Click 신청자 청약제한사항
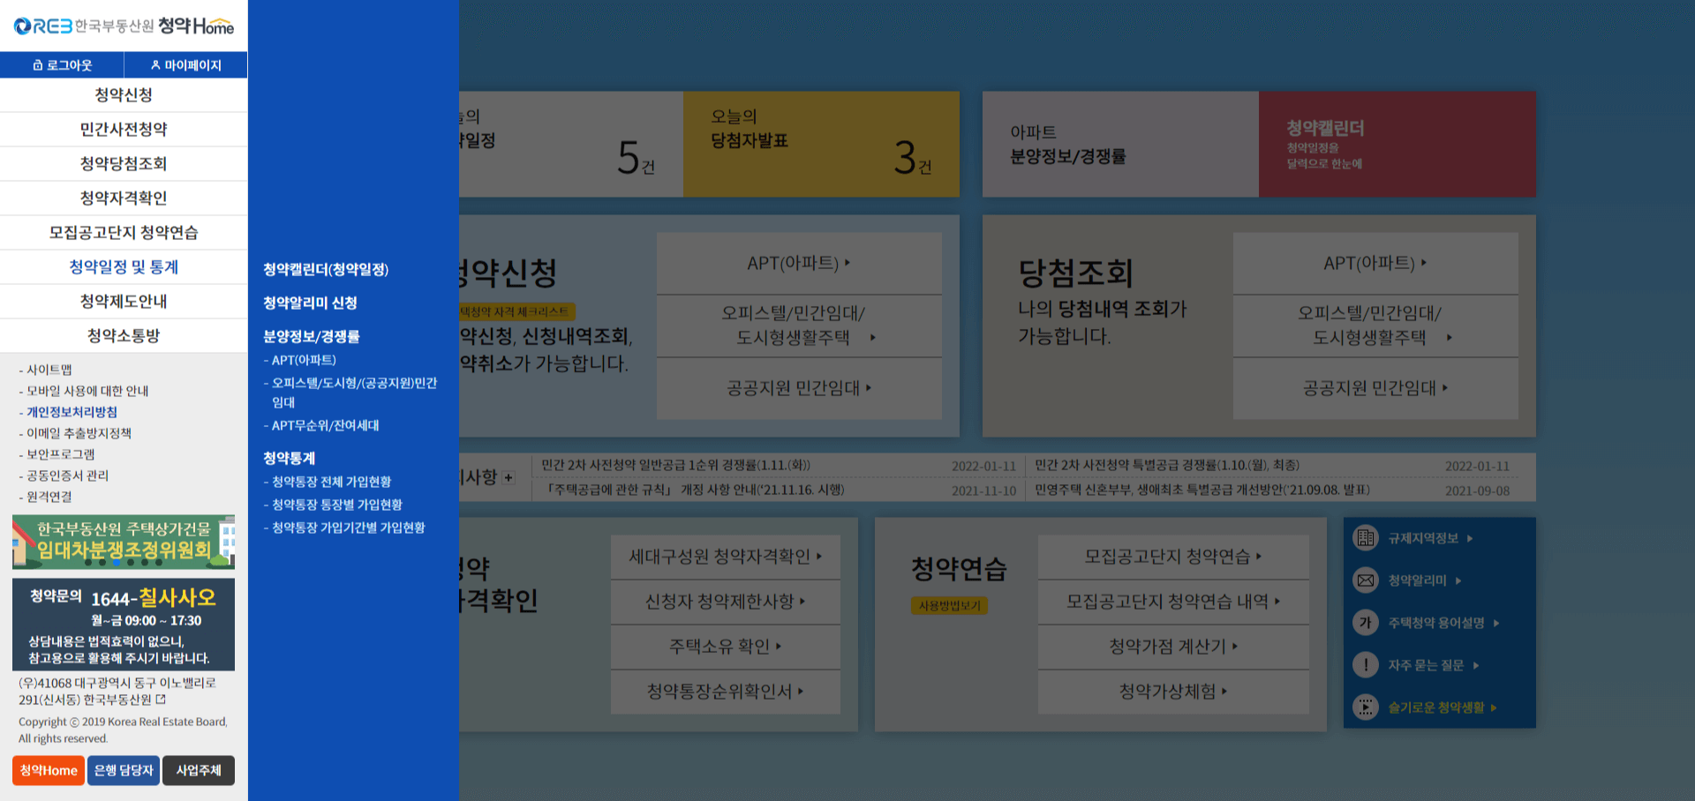Viewport: 1695px width, 801px height. (x=726, y=602)
